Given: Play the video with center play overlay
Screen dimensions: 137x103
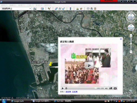Looking at the screenshot, I should (x=89, y=65).
